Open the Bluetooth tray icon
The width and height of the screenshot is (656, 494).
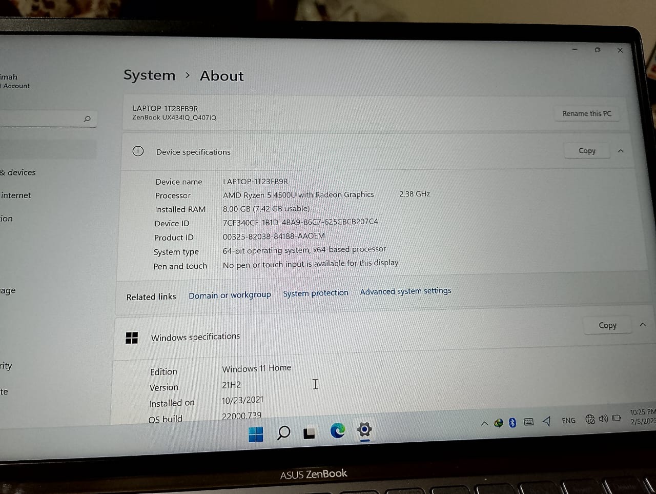[512, 422]
